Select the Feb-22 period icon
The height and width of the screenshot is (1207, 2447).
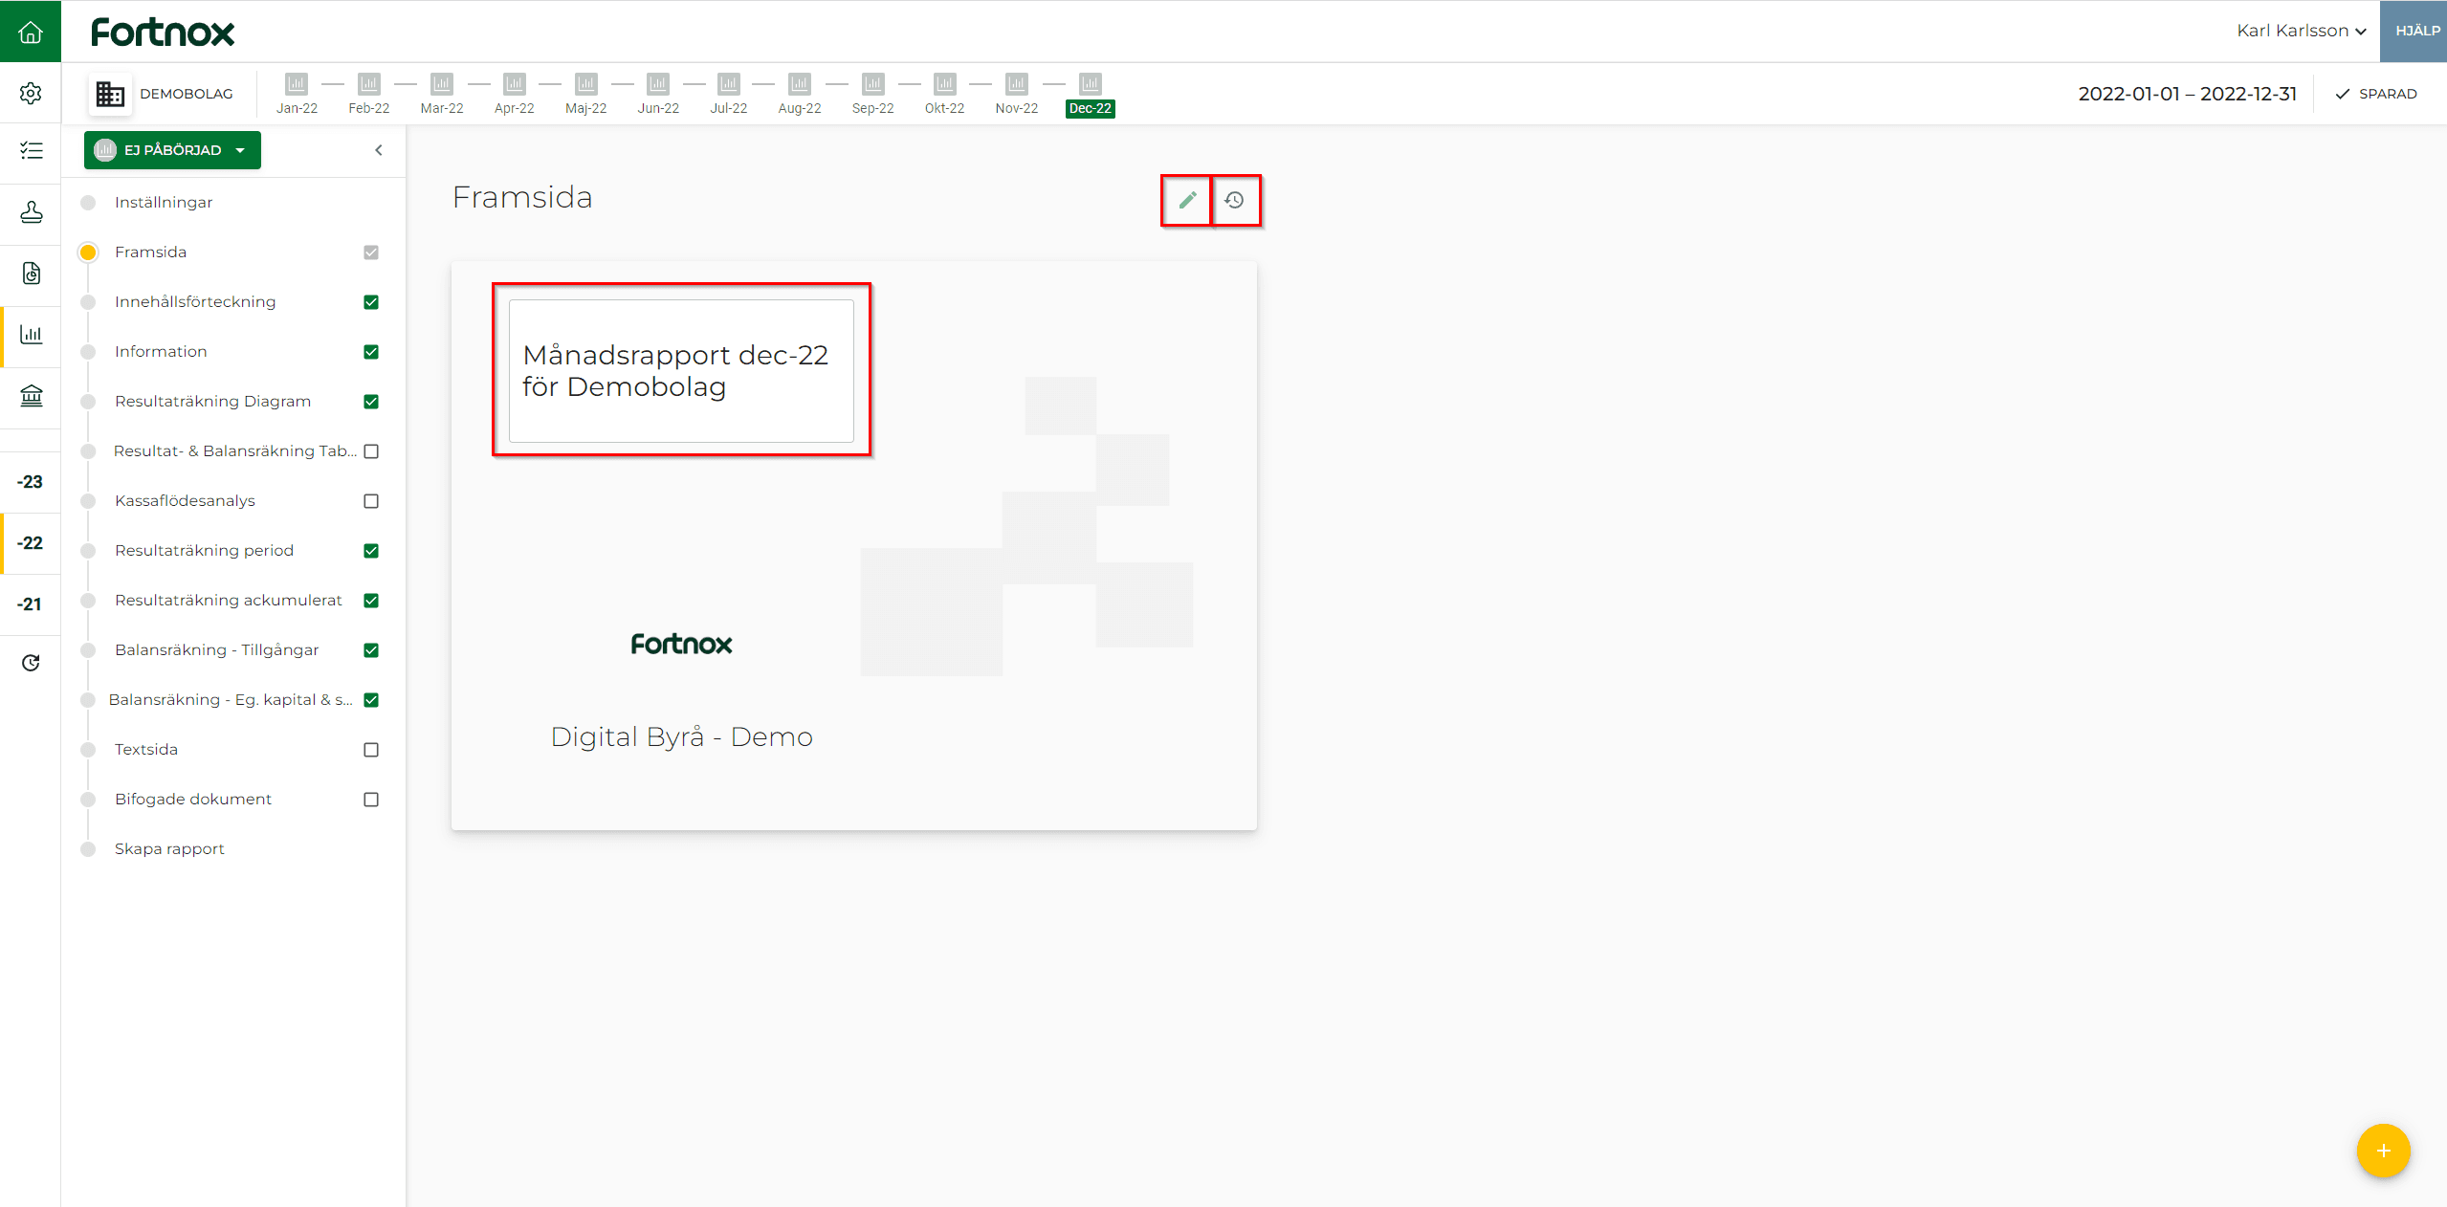(x=369, y=84)
